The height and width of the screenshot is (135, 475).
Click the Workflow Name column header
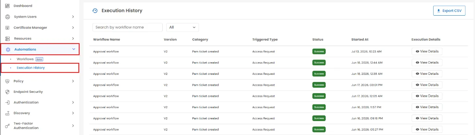(107, 39)
